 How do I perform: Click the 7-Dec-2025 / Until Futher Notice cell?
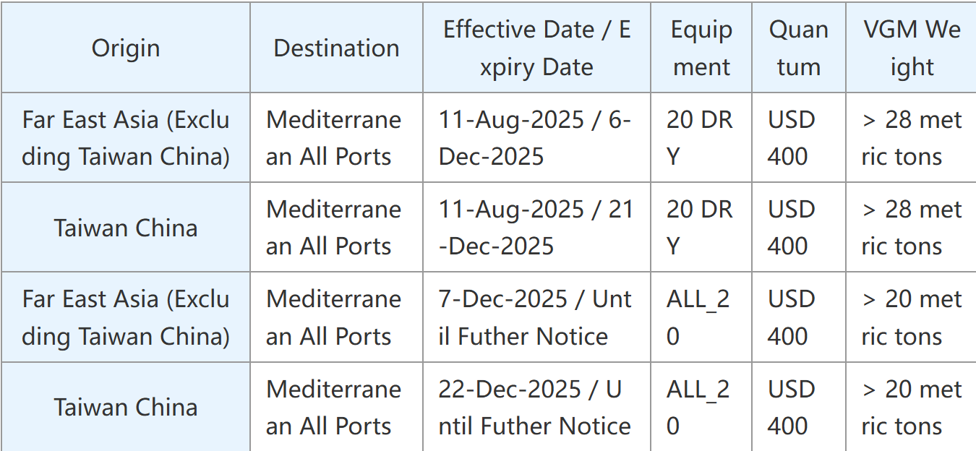click(x=535, y=317)
